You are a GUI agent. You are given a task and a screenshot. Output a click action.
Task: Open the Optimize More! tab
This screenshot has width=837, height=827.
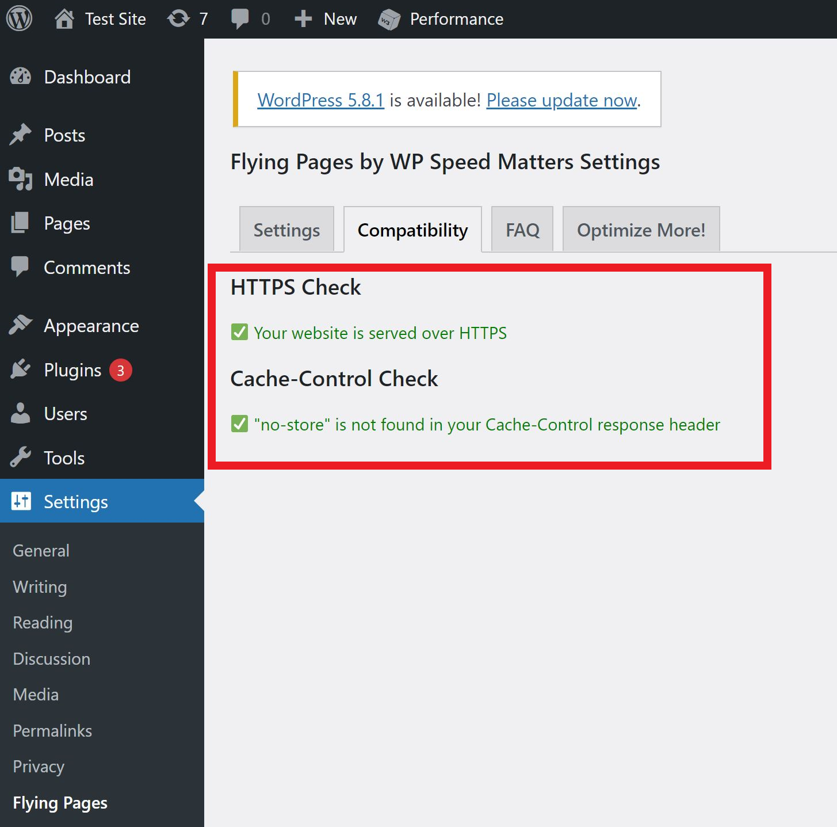pyautogui.click(x=641, y=230)
